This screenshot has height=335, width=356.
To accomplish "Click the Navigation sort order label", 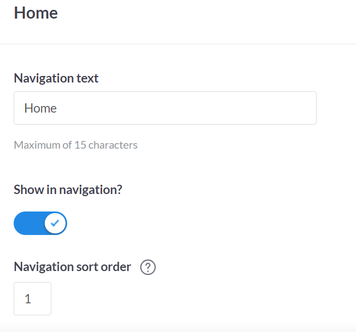I will pos(73,267).
